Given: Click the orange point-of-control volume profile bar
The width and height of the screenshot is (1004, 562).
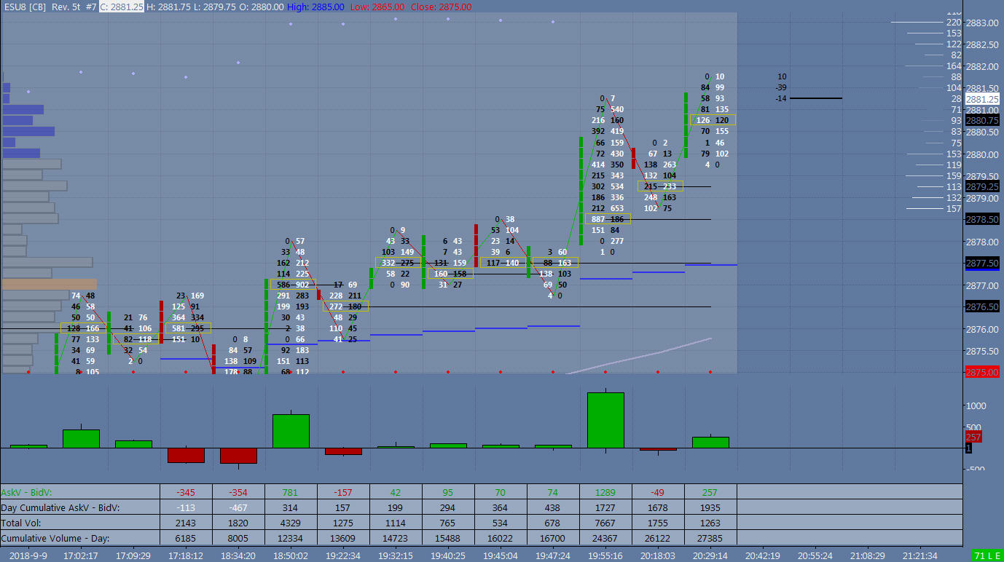Looking at the screenshot, I should tap(50, 284).
